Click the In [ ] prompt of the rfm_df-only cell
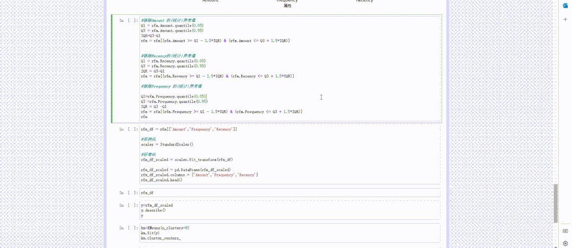 tap(129, 192)
